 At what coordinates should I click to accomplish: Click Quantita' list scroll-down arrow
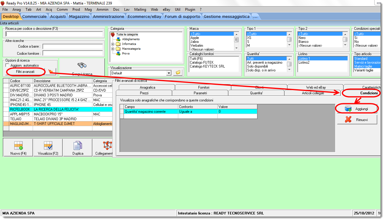(x=289, y=69)
